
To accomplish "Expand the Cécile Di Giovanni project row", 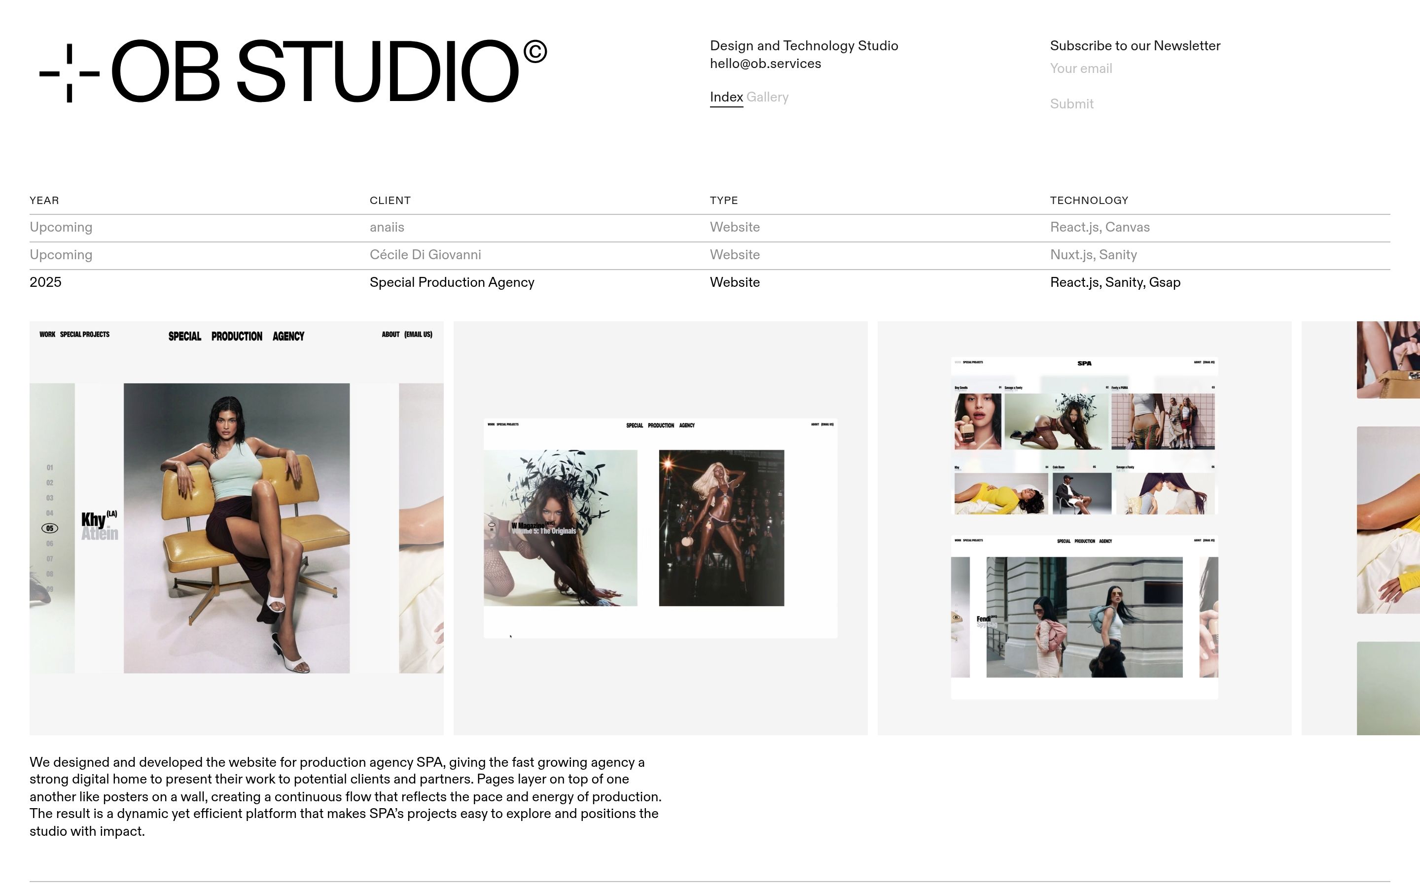I will pos(425,255).
